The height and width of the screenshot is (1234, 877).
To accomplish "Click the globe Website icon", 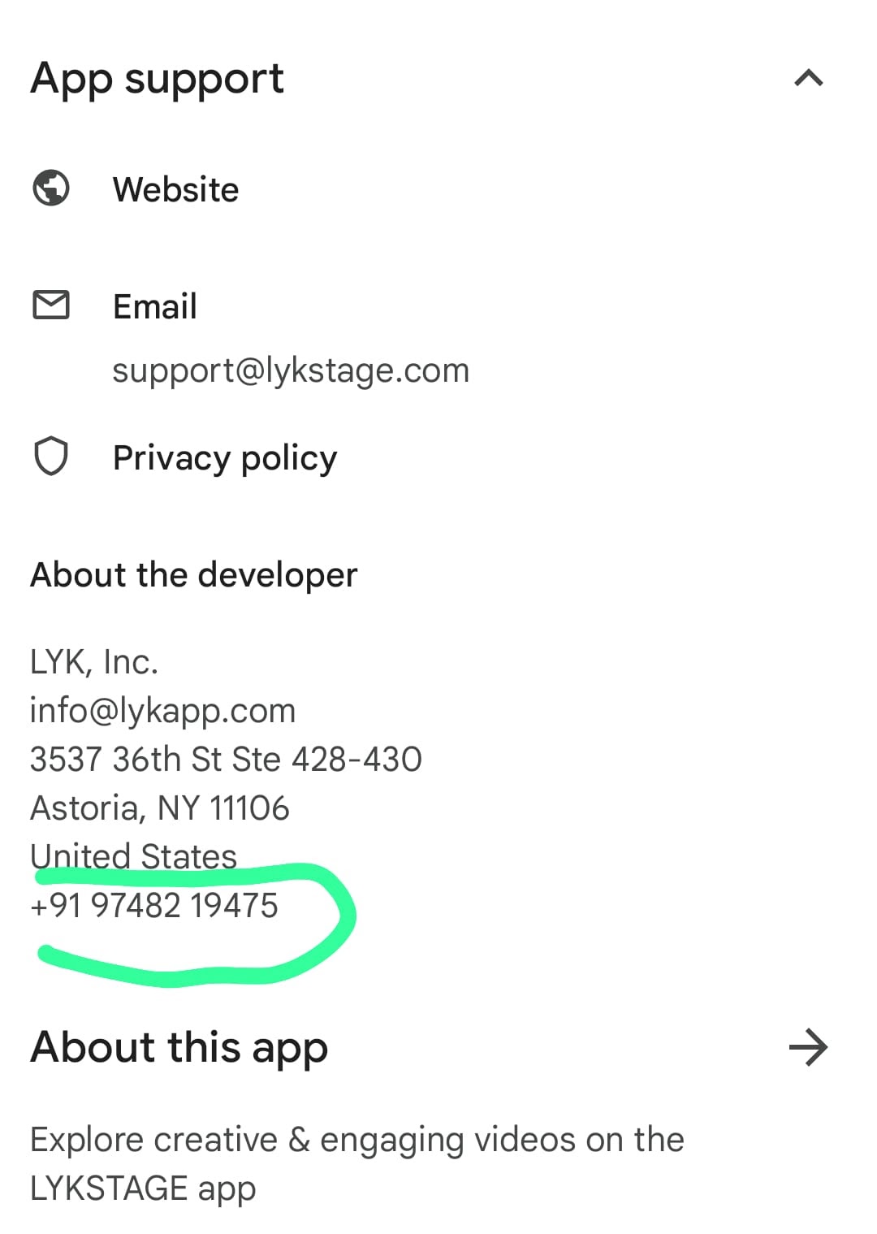I will pos(51,188).
